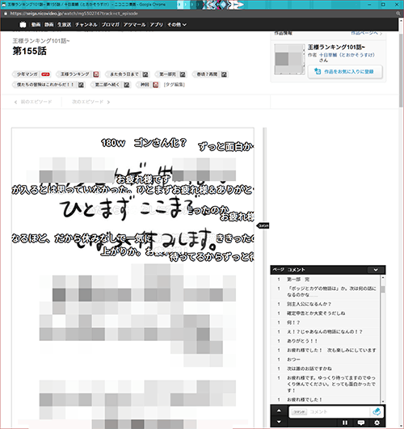This screenshot has height=429, width=404.
Task: Open dictionary icon beside 第一部完 tag
Action: pos(183,74)
